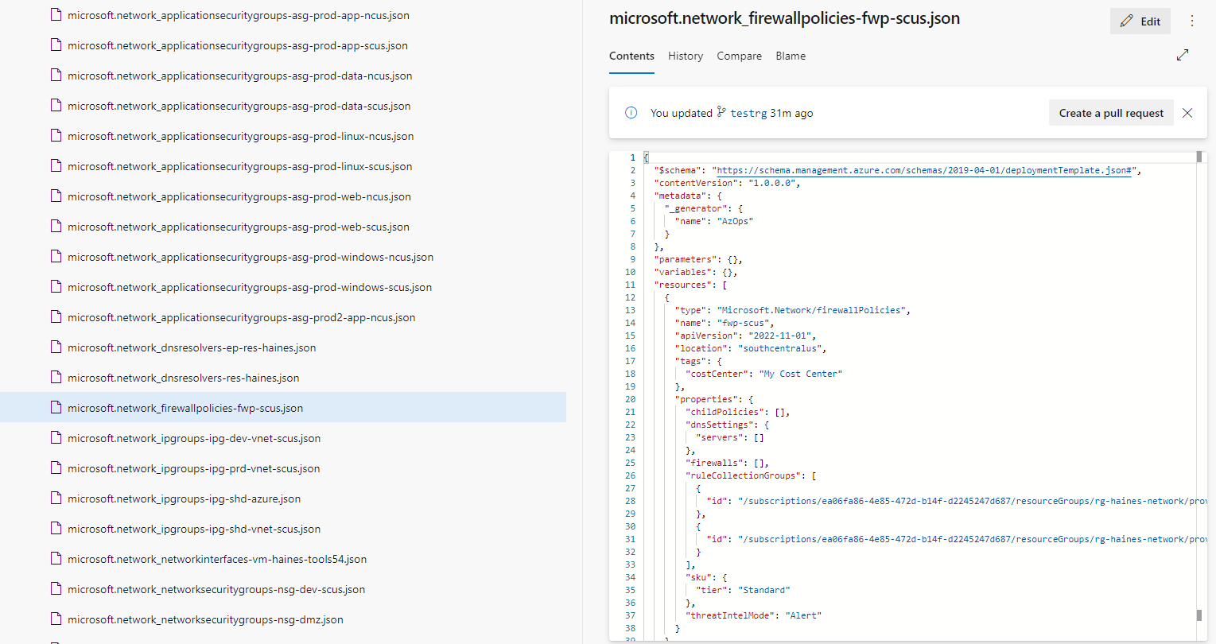
Task: Select microsoft.network_networkinterfaces-vm-haines-tools54.json file
Action: [216, 558]
